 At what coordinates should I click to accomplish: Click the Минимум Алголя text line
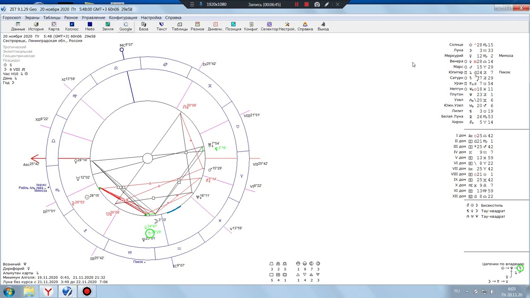[x=54, y=277]
